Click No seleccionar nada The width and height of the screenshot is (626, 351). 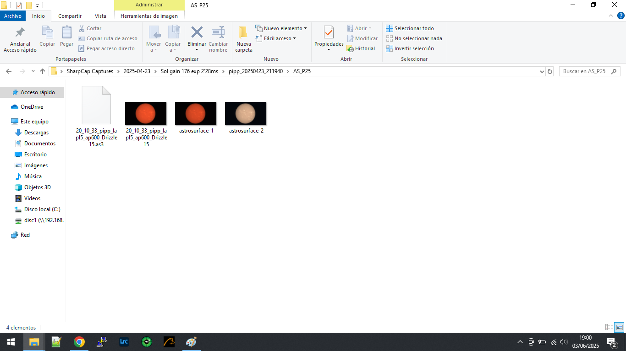coord(414,38)
